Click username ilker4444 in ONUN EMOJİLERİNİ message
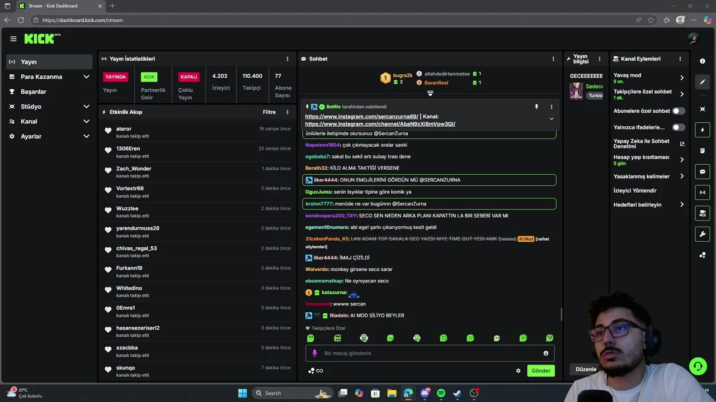The width and height of the screenshot is (716, 402). pos(326,180)
